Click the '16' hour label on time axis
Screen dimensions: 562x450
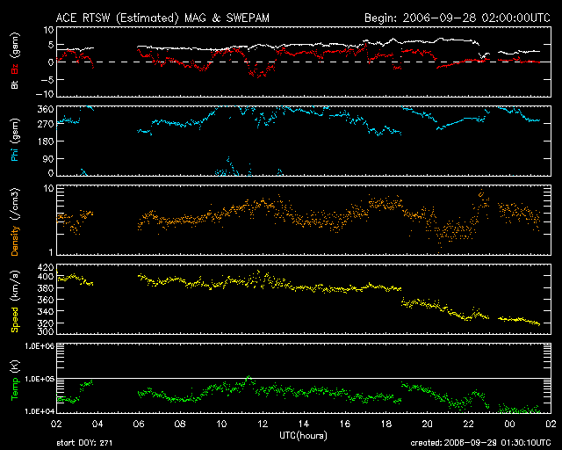pos(345,424)
